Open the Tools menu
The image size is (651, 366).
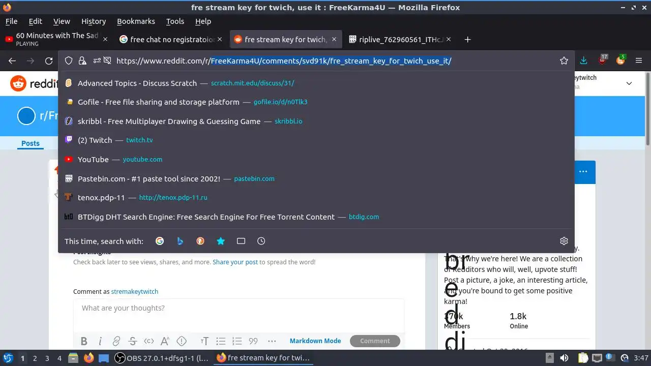pos(175,21)
